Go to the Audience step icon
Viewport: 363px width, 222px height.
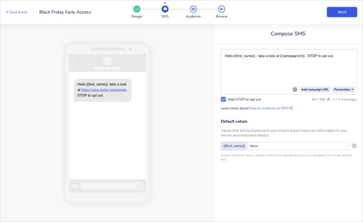coord(193,9)
